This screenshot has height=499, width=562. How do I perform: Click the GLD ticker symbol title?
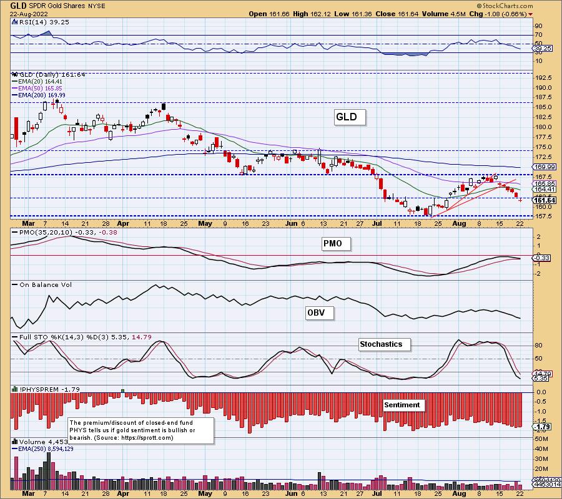tap(18, 6)
